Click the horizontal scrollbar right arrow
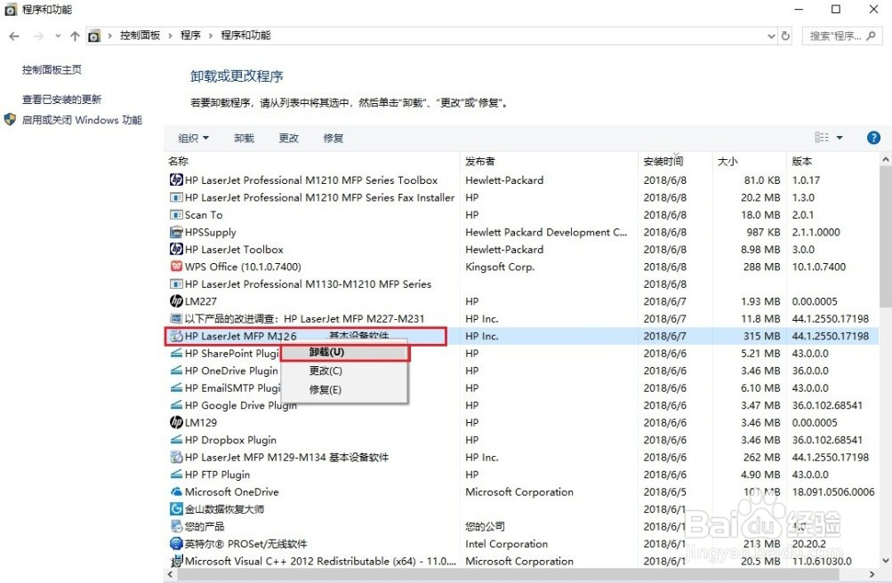The height and width of the screenshot is (583, 892). (x=872, y=574)
